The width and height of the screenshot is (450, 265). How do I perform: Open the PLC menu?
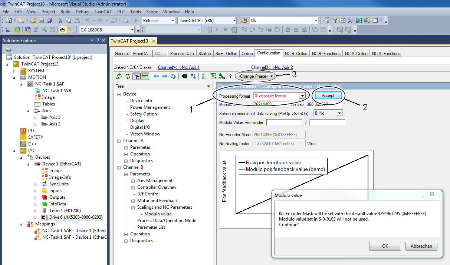tap(121, 12)
